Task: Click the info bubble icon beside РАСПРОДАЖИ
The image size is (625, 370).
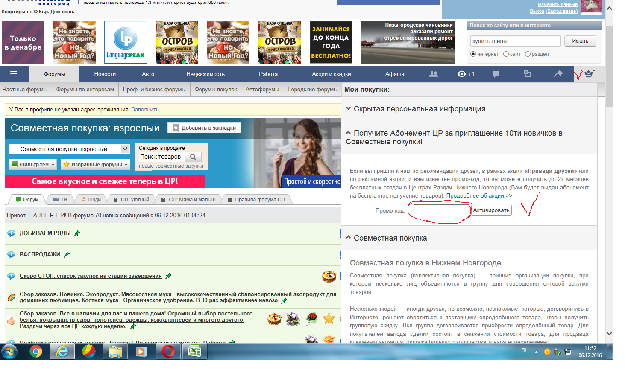Action: 12,255
